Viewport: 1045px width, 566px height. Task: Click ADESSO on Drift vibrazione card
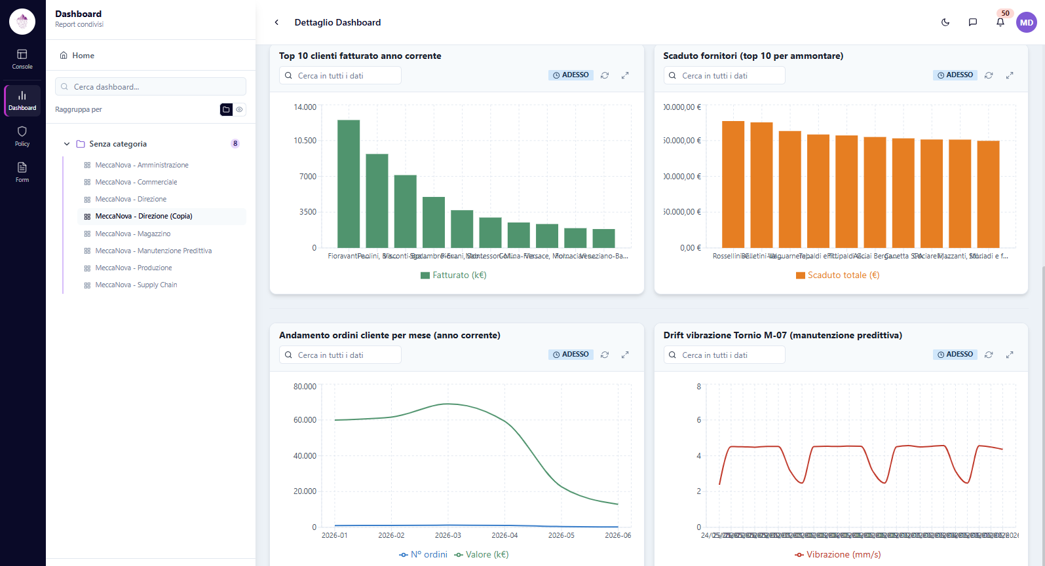coord(955,355)
